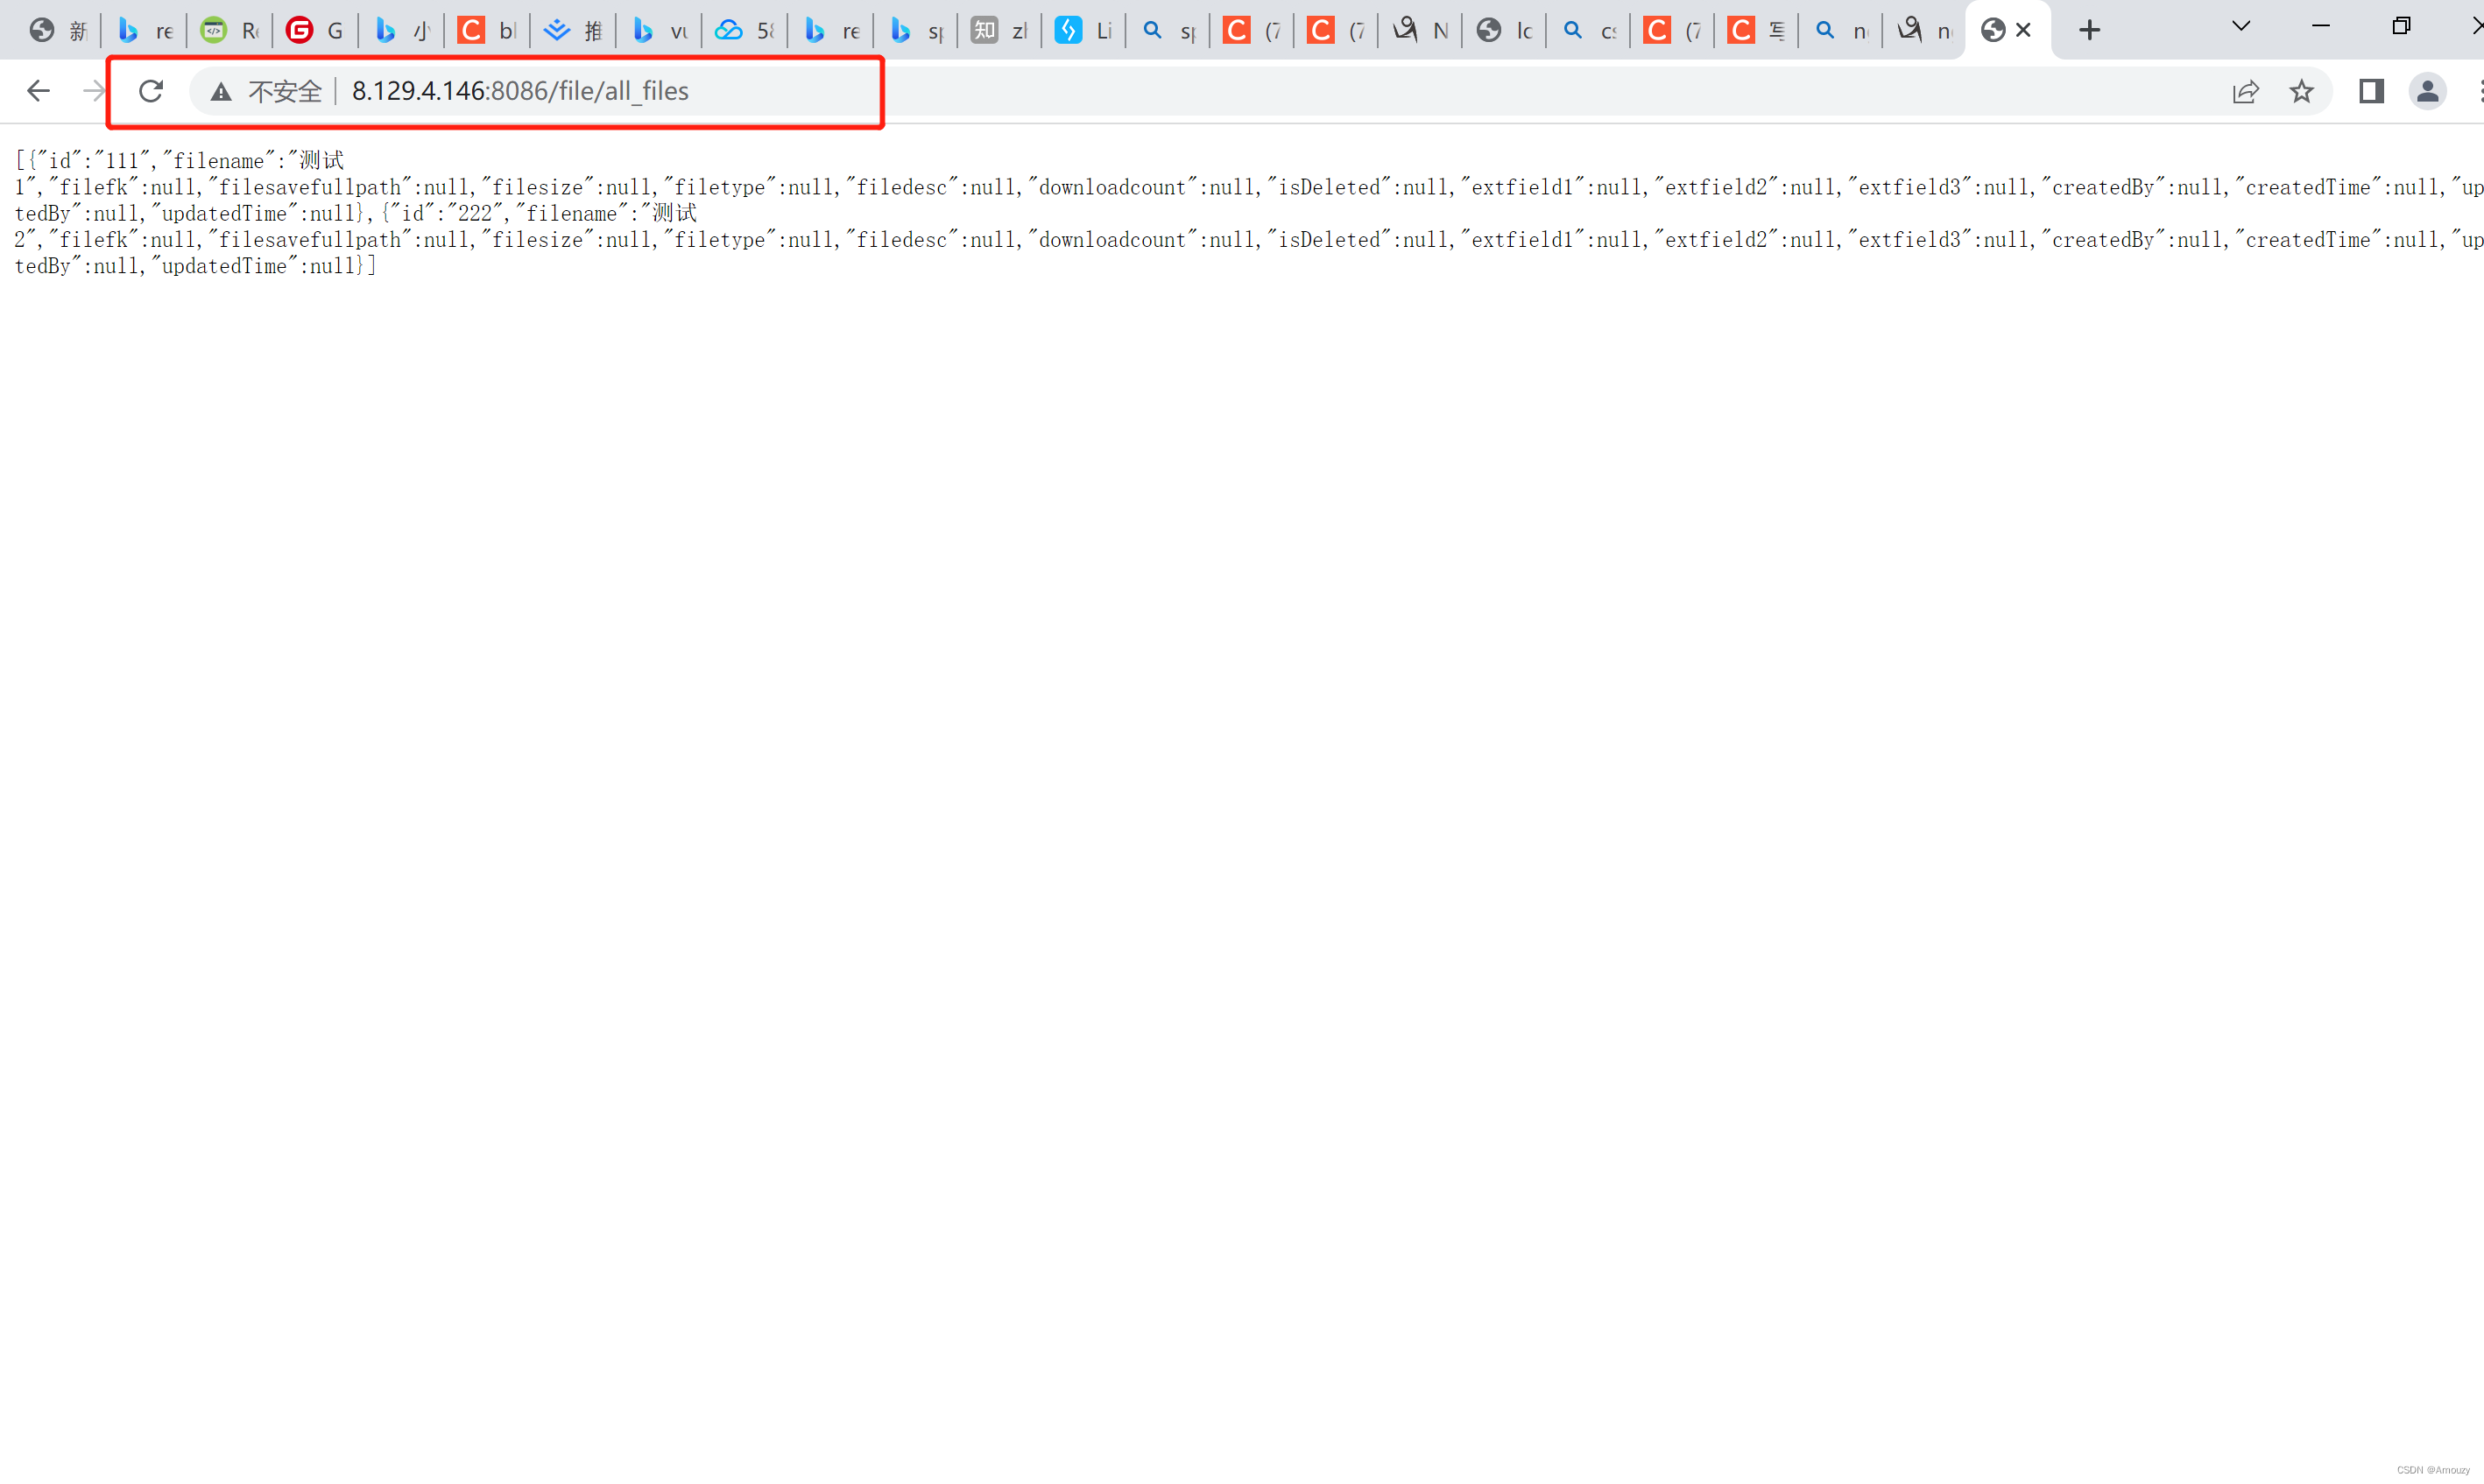2484x1484 pixels.
Task: Go back to previous page
Action: [38, 91]
